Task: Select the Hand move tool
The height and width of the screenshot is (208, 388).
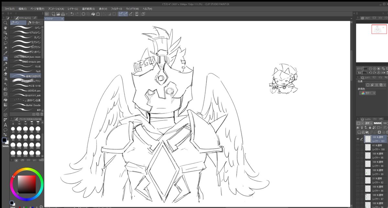Action: (x=5, y=28)
